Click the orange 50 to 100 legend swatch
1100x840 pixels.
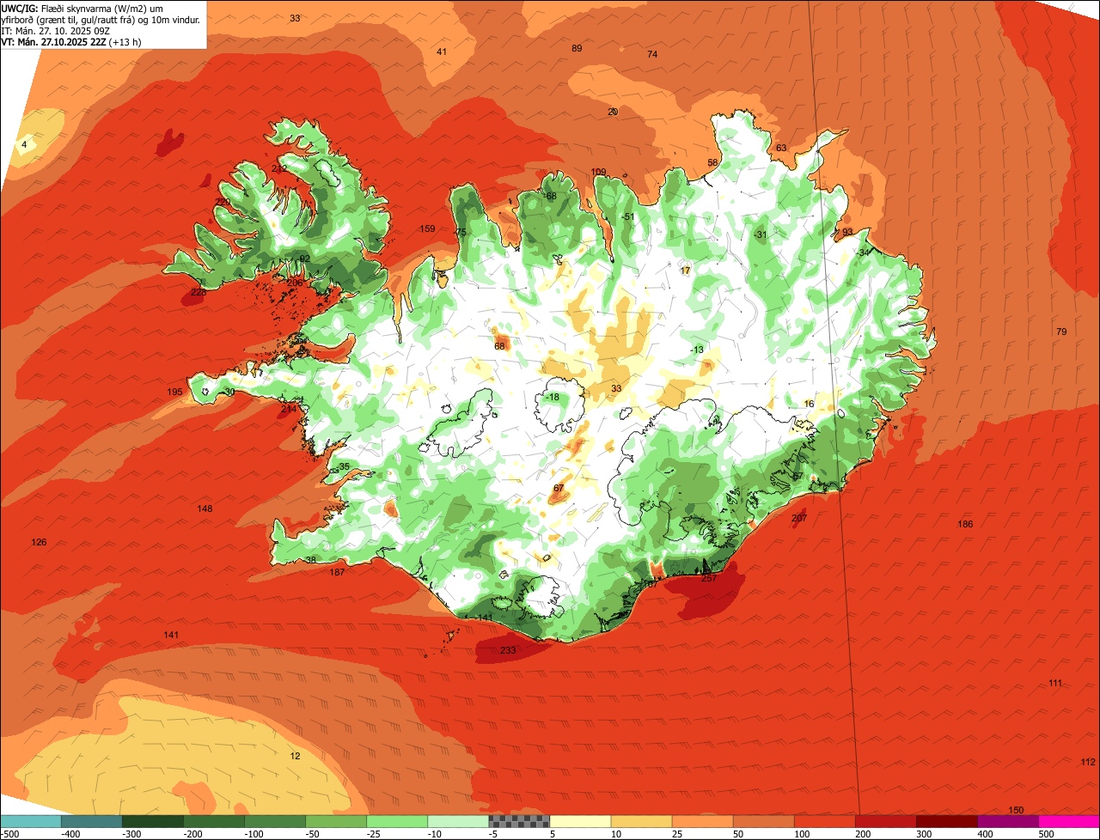point(763,821)
